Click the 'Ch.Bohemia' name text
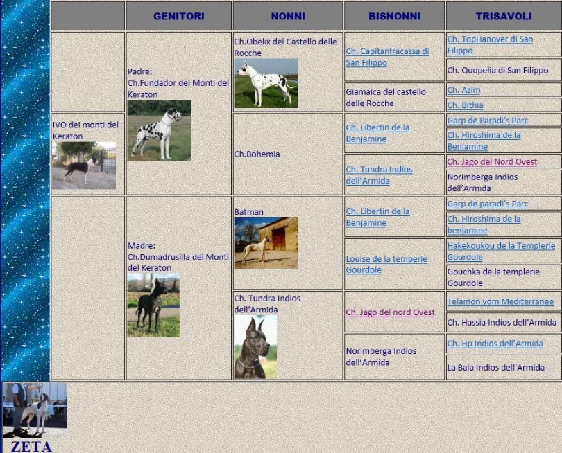The height and width of the screenshot is (453, 562). tap(257, 154)
